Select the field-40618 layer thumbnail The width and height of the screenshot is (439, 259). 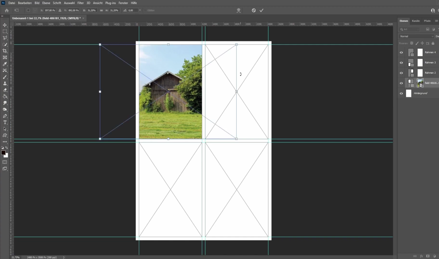click(x=420, y=82)
